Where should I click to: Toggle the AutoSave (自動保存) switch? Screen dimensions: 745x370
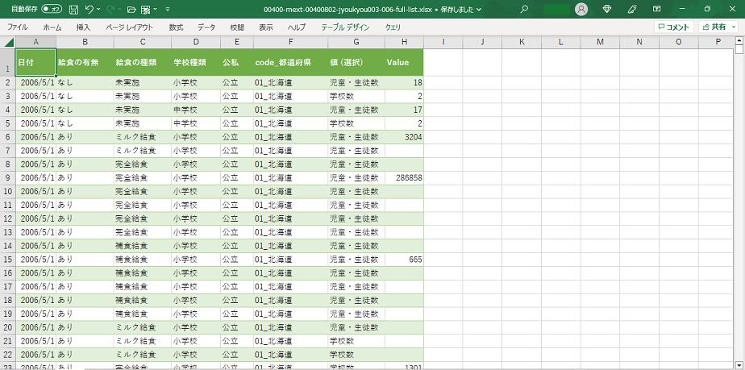point(51,10)
